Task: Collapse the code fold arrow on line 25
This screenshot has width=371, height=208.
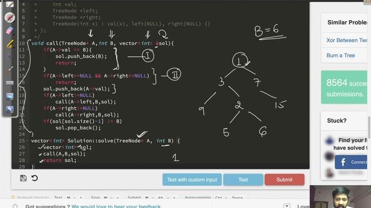Action: click(x=27, y=141)
